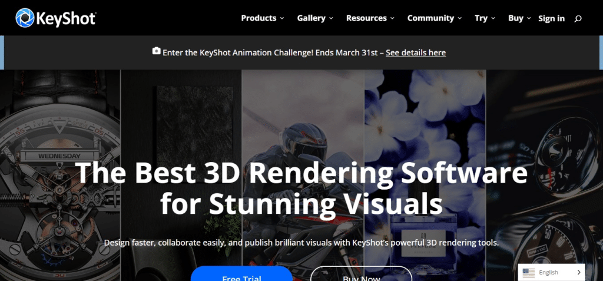Expand the chevron next to Community
Viewport: 603px width, 281px height.
459,18
